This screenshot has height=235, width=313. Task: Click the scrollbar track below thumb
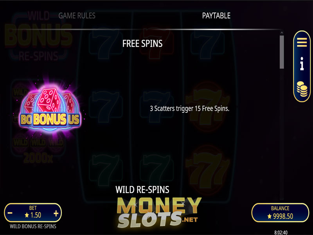point(282,134)
